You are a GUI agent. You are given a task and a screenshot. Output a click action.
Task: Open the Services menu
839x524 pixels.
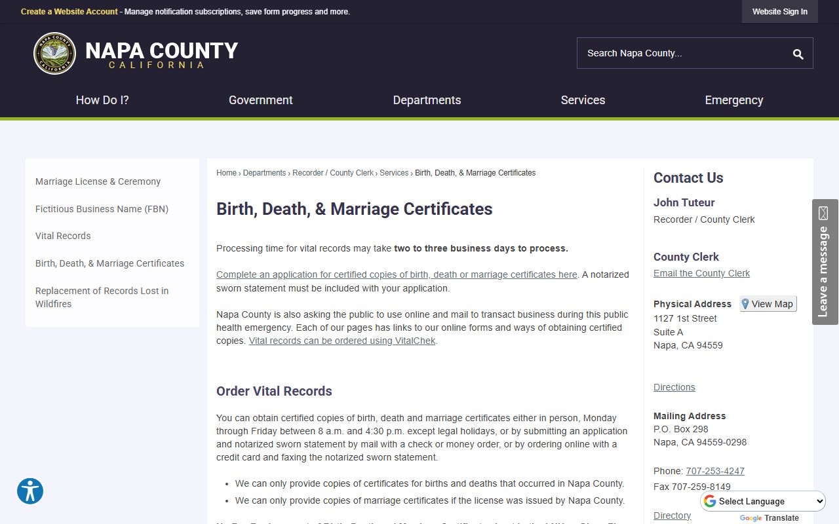point(583,100)
